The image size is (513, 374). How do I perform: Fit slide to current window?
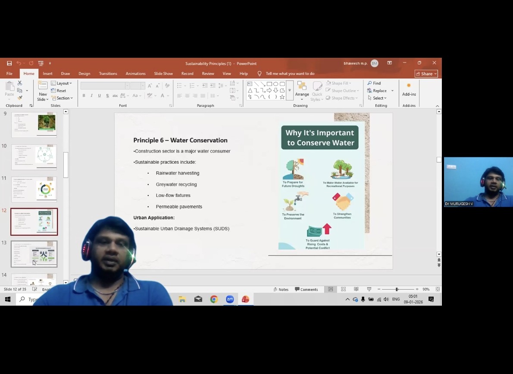(438, 289)
